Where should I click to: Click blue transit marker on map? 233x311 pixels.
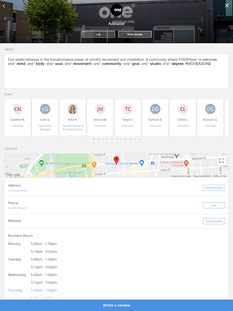point(152,163)
